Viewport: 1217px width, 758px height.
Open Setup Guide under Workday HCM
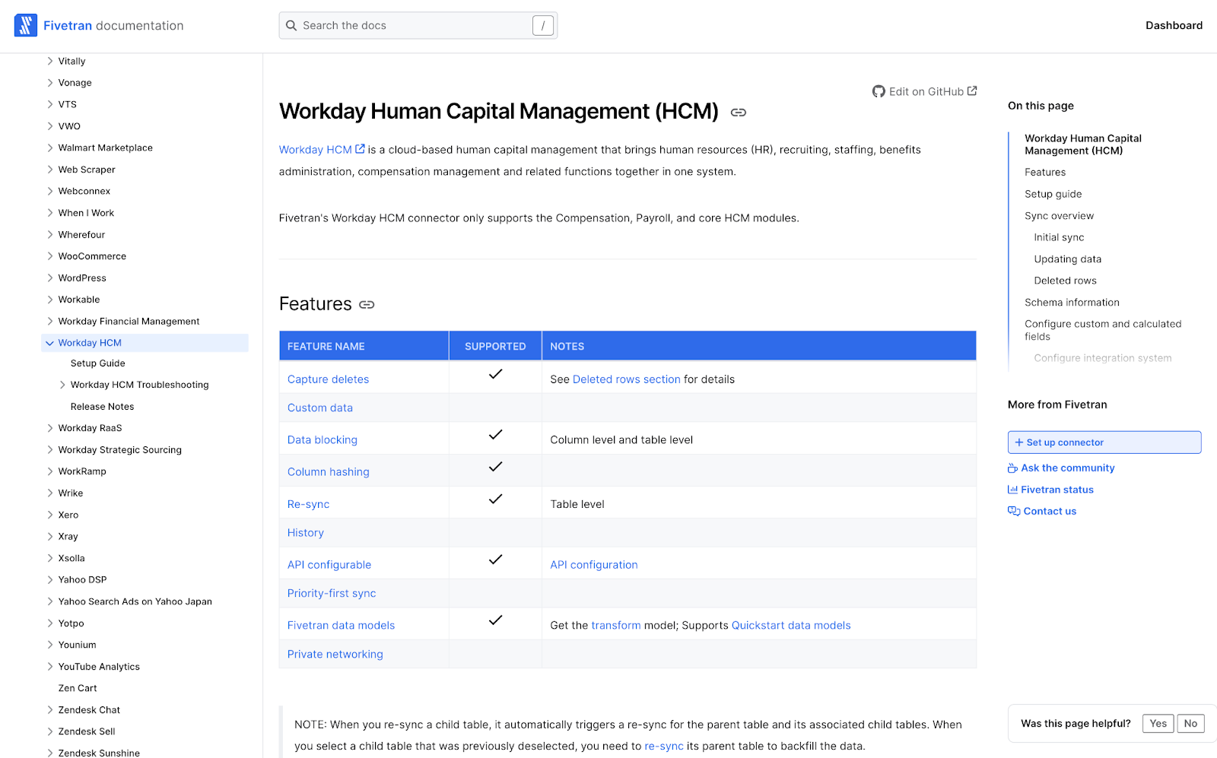point(97,363)
